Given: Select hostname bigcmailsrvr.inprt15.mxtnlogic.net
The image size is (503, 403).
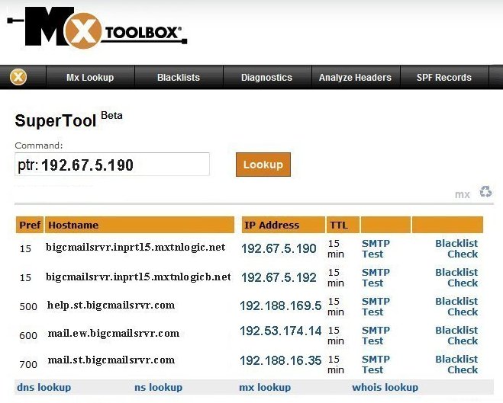Looking at the screenshot, I should pyautogui.click(x=135, y=248).
